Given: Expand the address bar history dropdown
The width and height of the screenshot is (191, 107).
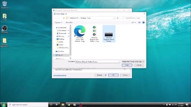Looking at the screenshot, I should [x=114, y=18].
